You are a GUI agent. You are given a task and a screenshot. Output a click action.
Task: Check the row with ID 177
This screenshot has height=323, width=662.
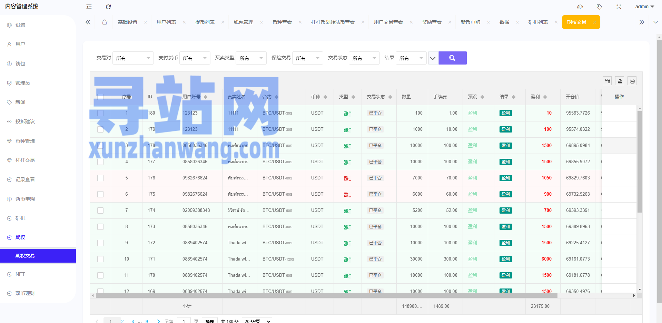pos(100,162)
